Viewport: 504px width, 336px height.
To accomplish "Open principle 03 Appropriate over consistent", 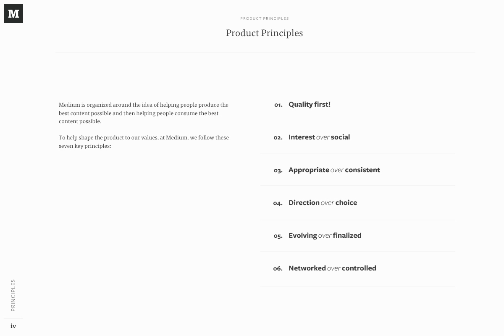I will [x=358, y=170].
